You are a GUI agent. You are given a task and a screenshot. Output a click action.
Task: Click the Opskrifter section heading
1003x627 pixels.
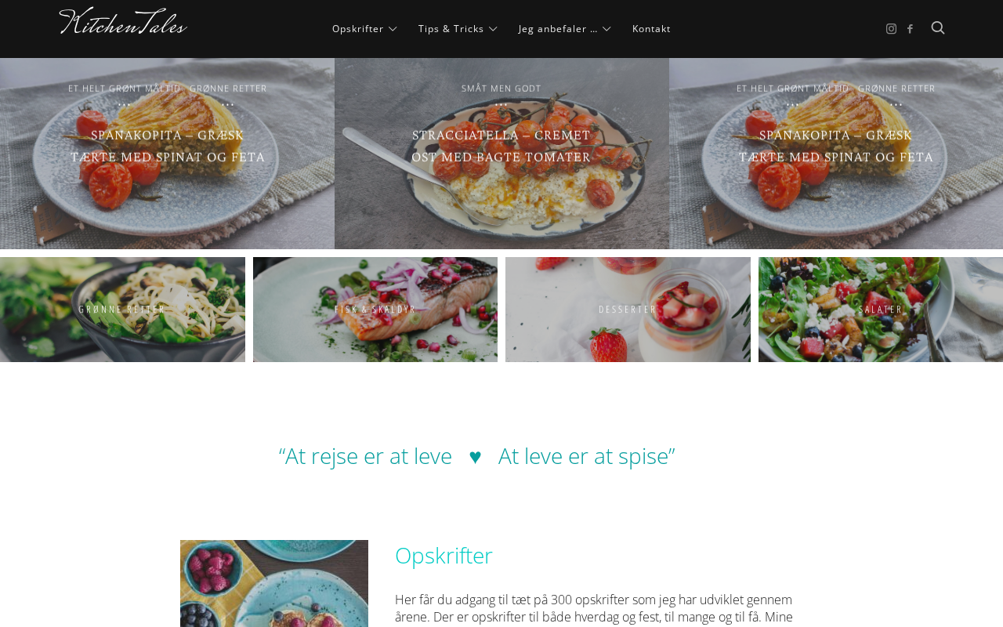coord(444,555)
